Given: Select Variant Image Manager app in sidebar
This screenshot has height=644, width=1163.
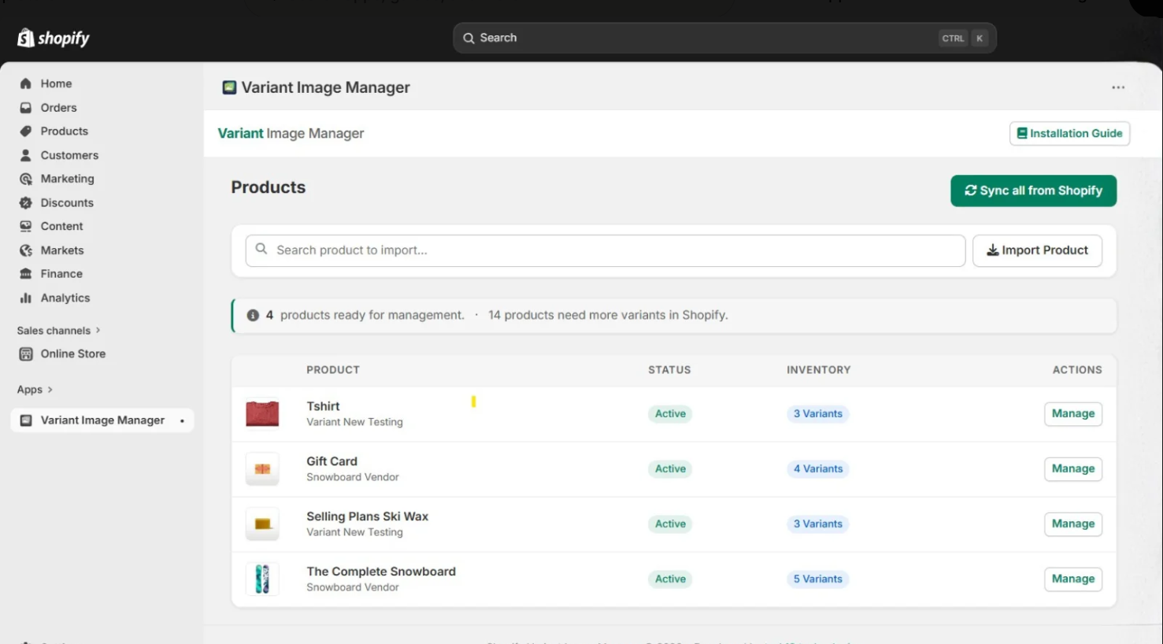Looking at the screenshot, I should tap(103, 420).
